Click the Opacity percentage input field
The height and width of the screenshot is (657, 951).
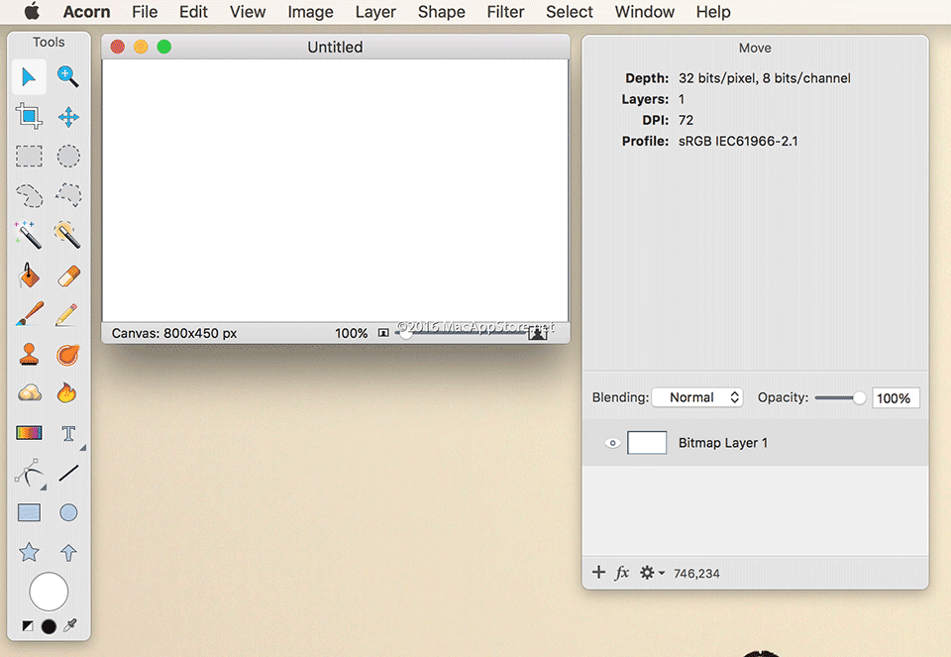pos(896,398)
